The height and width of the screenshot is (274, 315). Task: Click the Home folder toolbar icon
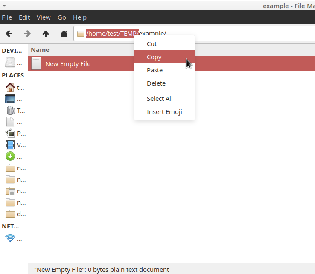click(64, 34)
